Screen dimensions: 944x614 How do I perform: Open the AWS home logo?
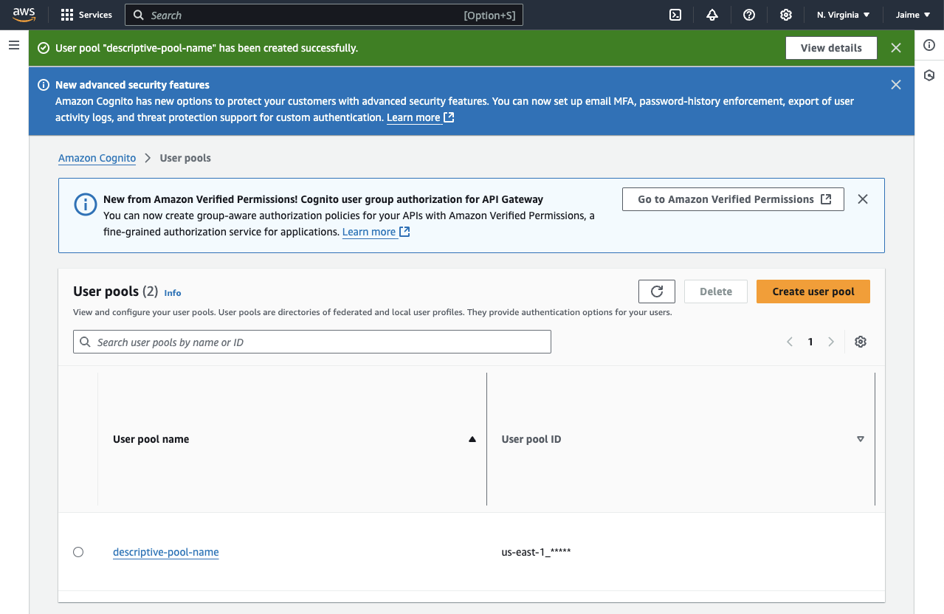[x=24, y=15]
